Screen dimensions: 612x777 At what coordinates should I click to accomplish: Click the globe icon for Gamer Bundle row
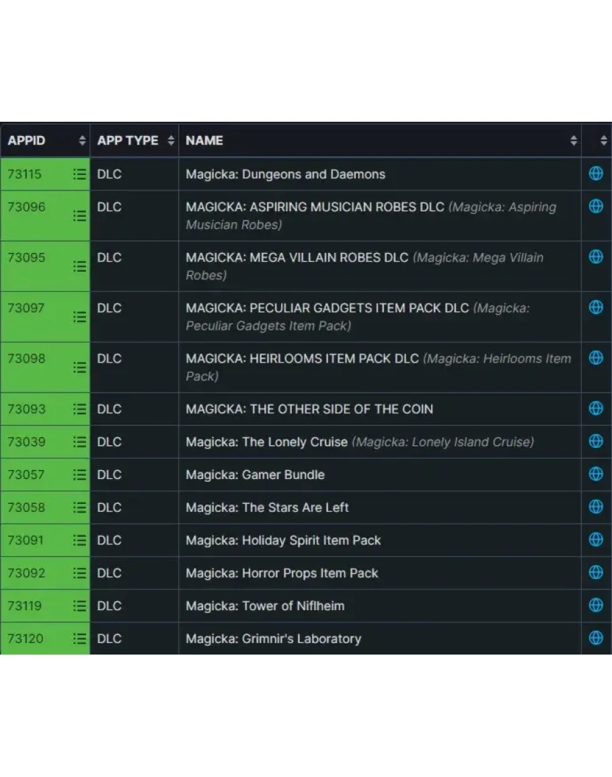coord(595,474)
